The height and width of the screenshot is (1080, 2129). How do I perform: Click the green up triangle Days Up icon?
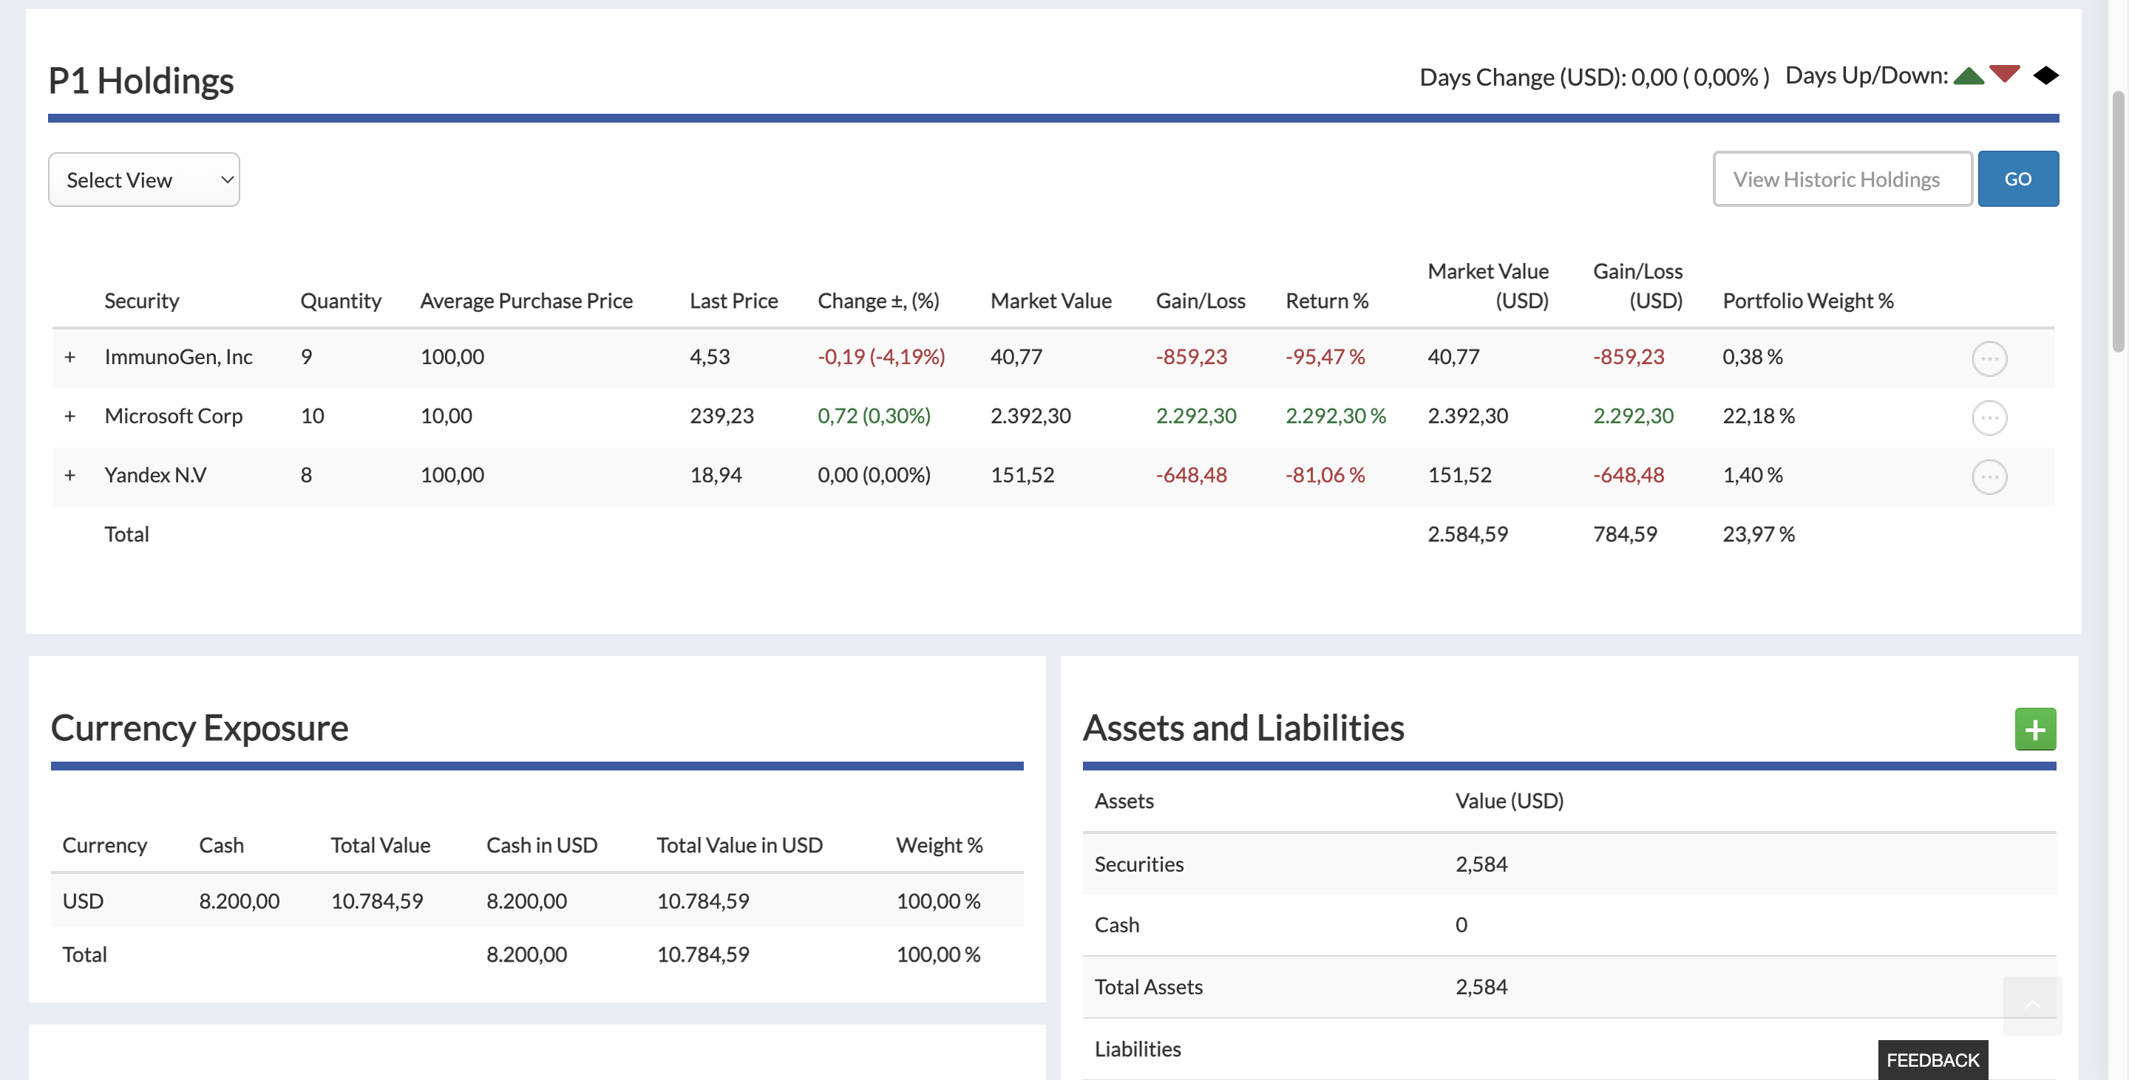click(x=1969, y=77)
